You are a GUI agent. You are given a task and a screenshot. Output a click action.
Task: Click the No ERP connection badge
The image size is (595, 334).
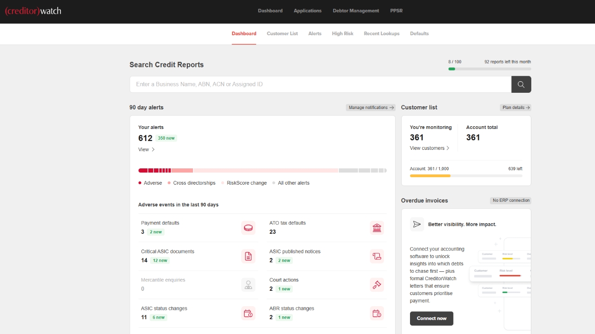coord(510,200)
